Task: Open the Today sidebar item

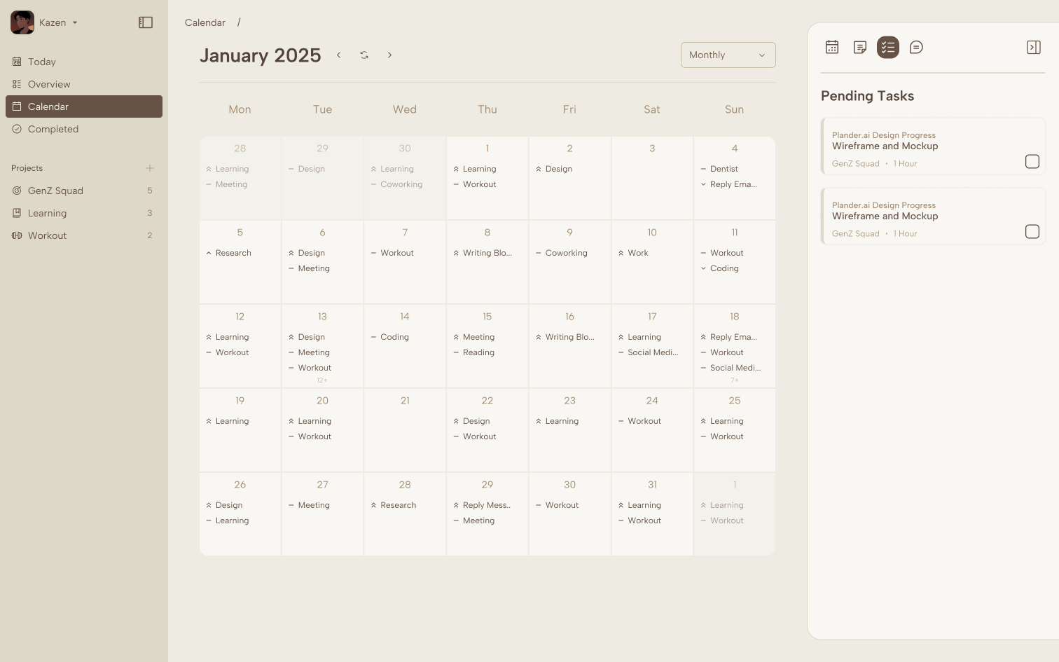Action: [42, 62]
